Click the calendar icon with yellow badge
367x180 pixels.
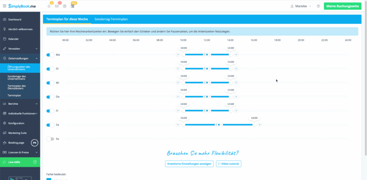73,6
